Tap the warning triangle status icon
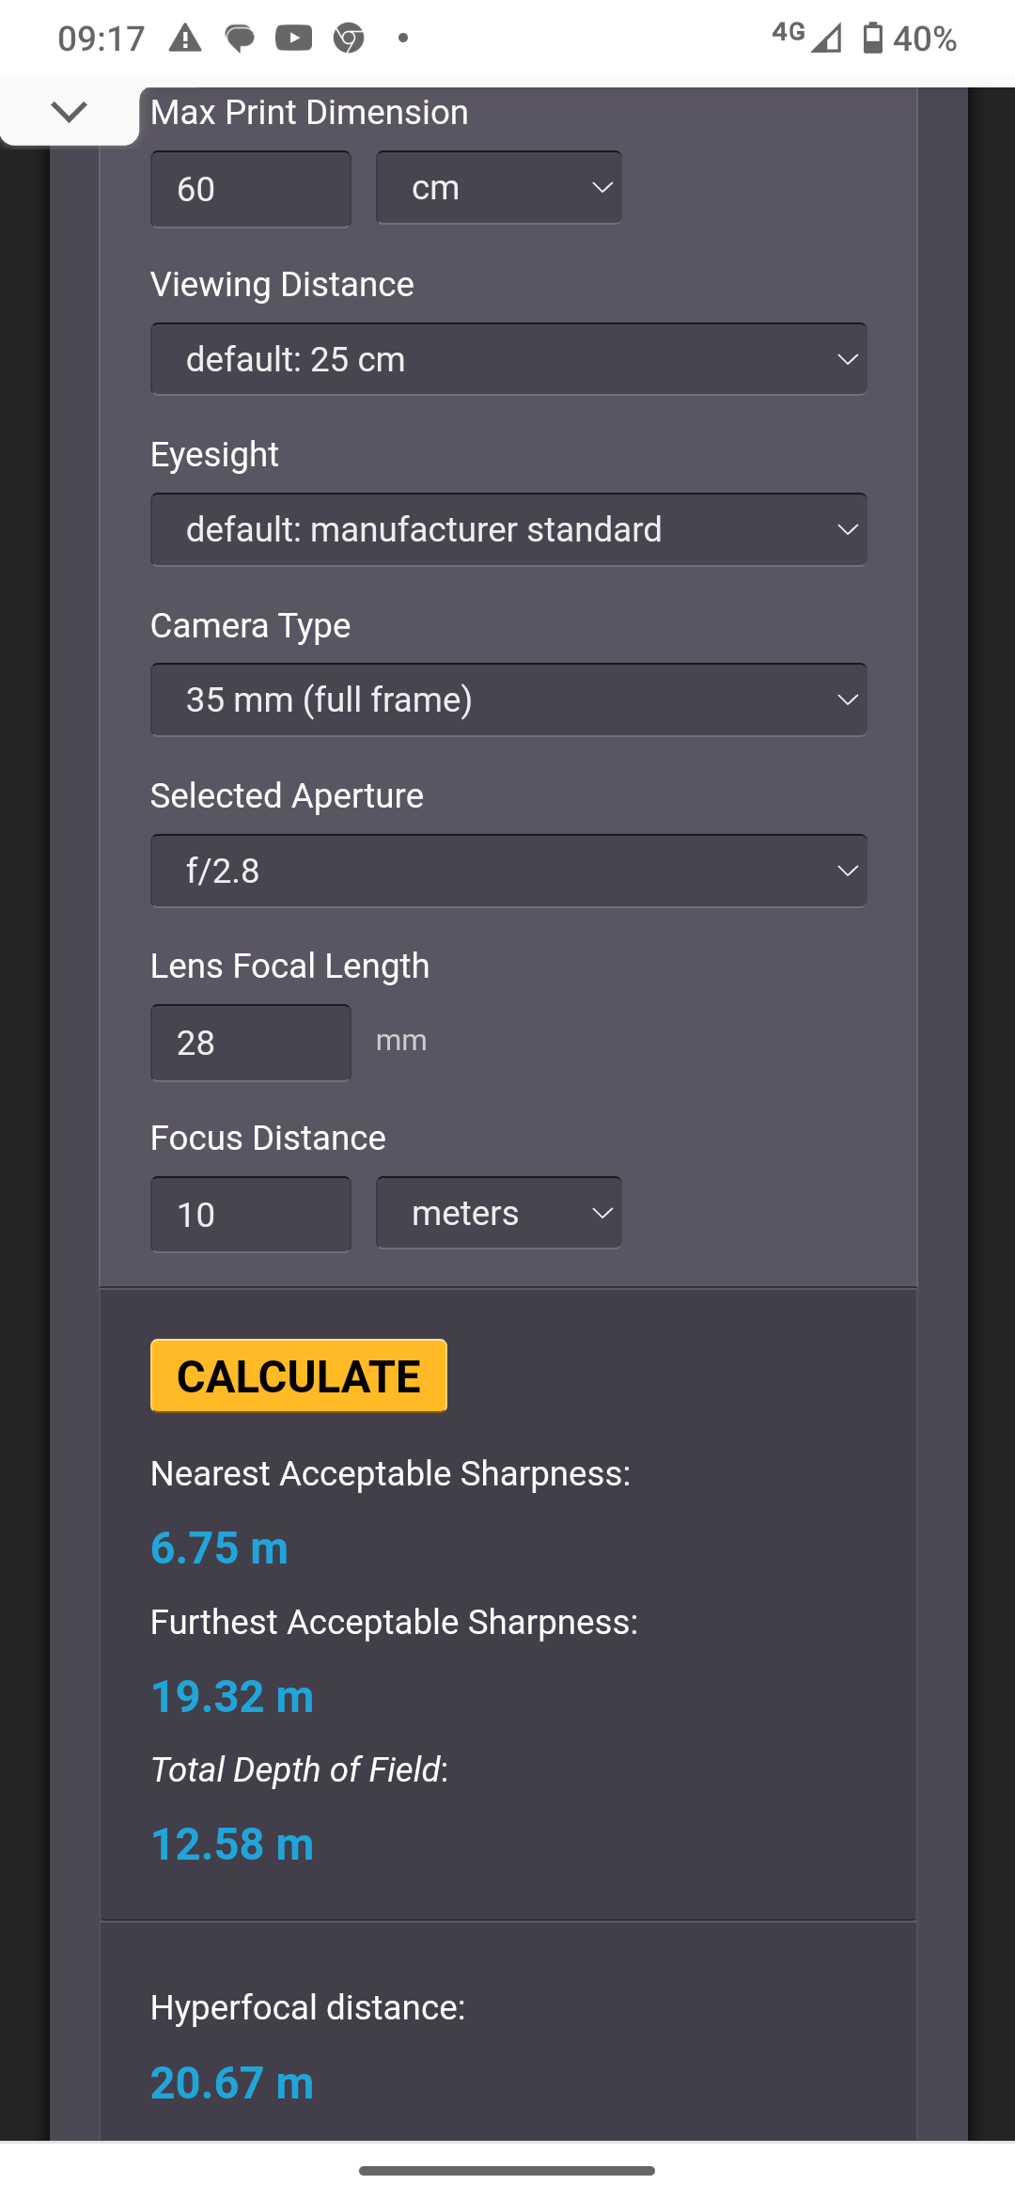 [x=185, y=39]
